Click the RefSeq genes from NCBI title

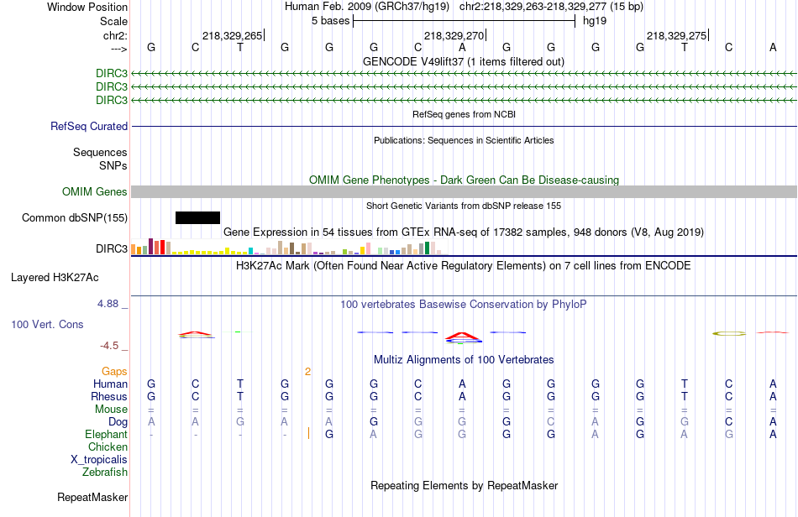click(x=465, y=114)
